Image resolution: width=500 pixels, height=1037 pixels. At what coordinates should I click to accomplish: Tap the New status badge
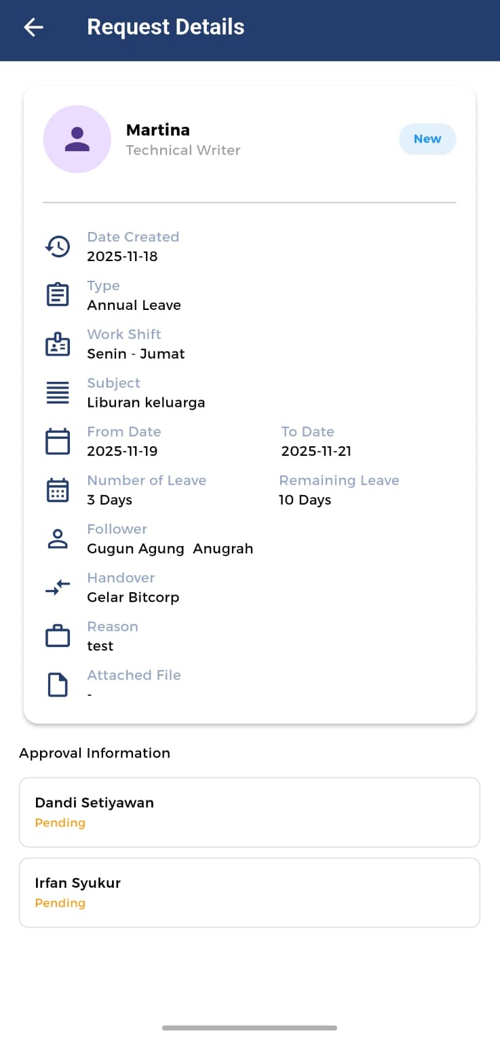(x=427, y=139)
